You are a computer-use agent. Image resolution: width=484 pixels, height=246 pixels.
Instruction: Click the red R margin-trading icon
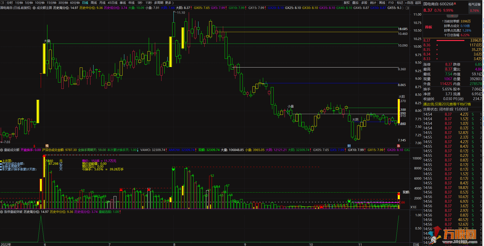click(x=455, y=4)
